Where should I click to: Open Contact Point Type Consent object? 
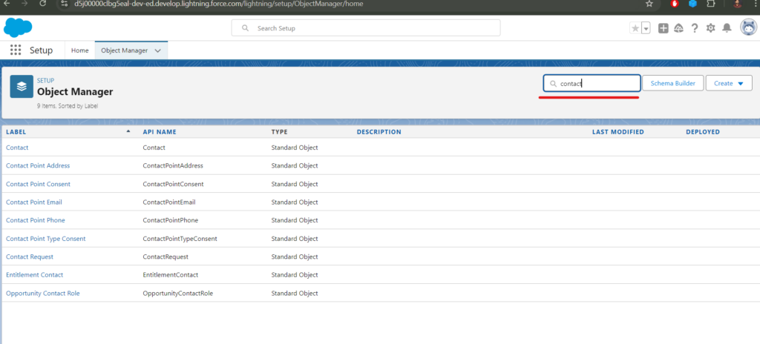[x=45, y=239]
